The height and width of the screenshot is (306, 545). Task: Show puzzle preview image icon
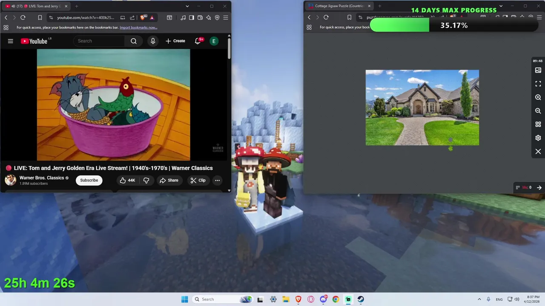538,70
